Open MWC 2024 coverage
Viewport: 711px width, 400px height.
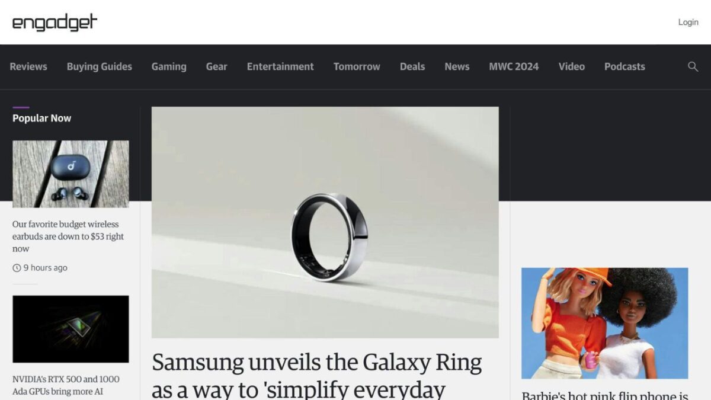[514, 66]
